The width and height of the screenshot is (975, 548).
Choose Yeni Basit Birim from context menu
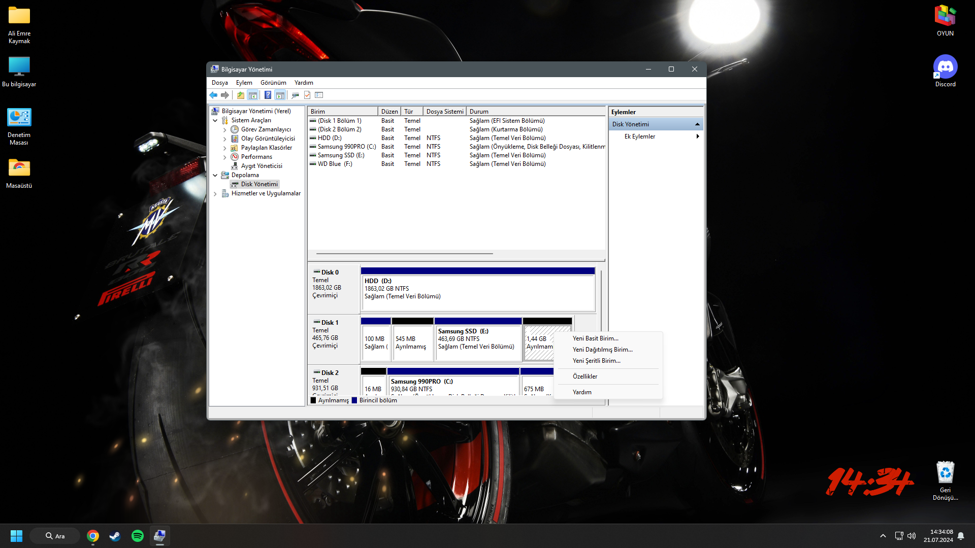tap(608, 338)
